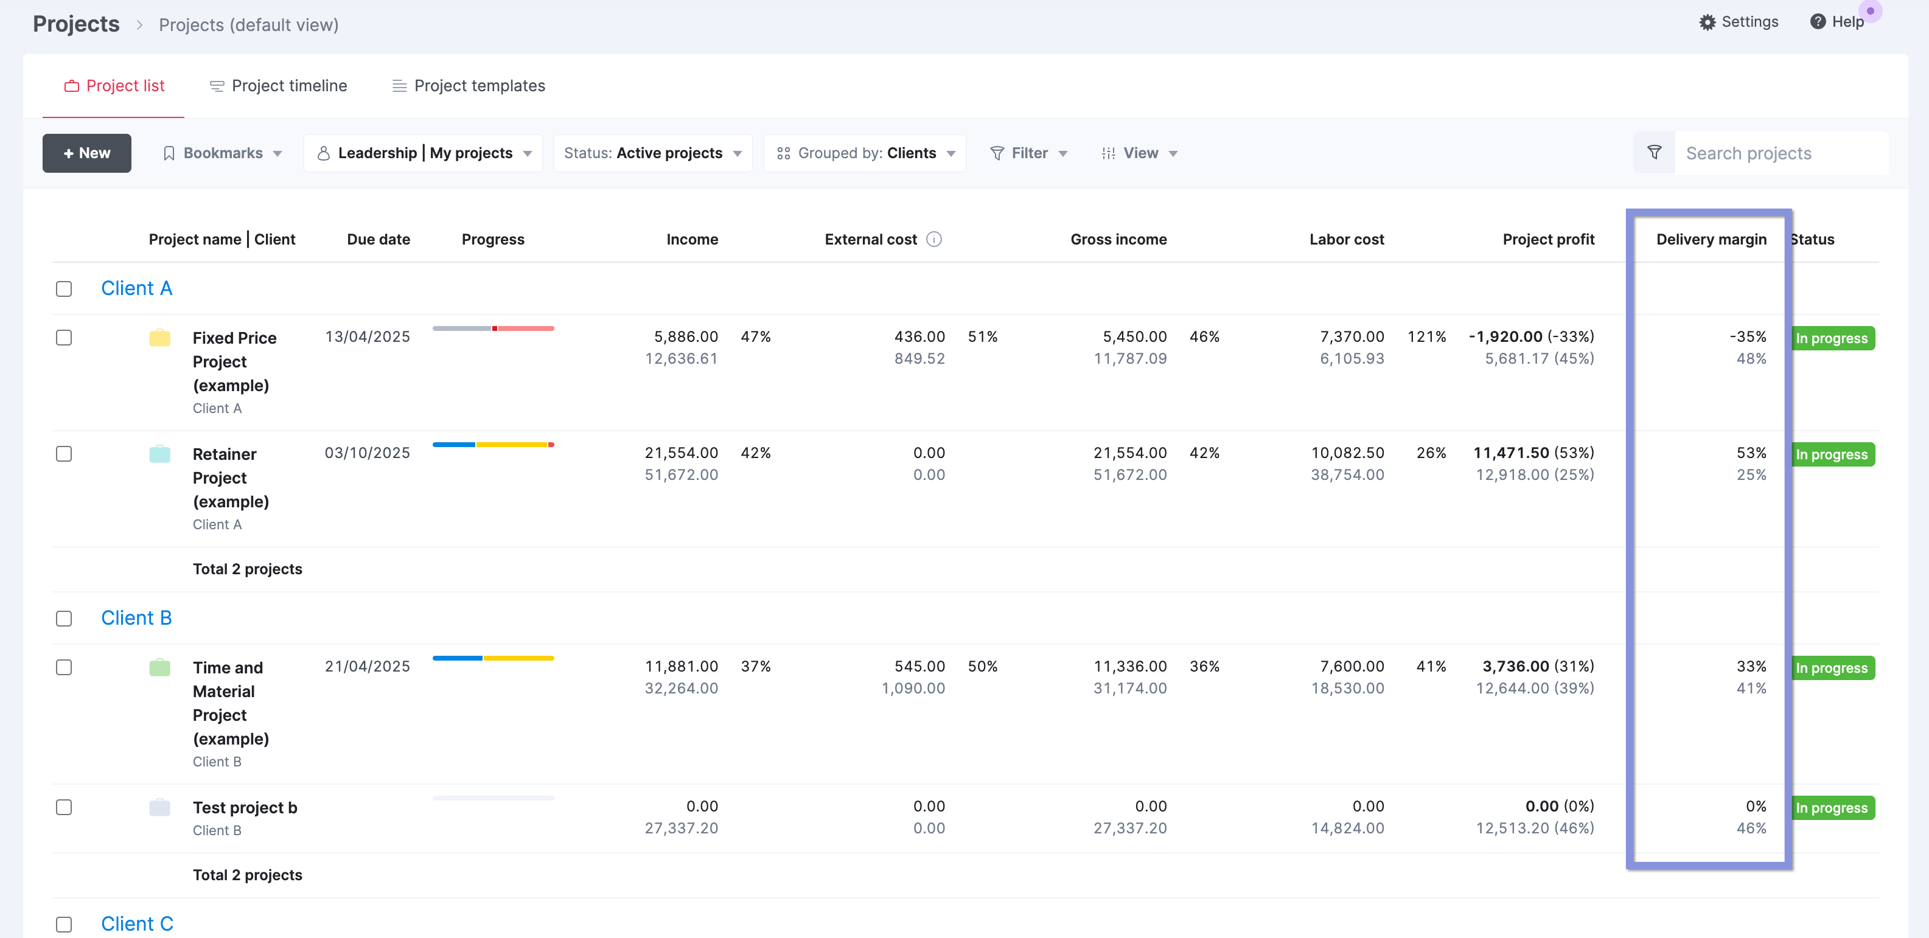Image resolution: width=1929 pixels, height=938 pixels.
Task: Click gray folder icon of Test project b
Action: click(159, 807)
